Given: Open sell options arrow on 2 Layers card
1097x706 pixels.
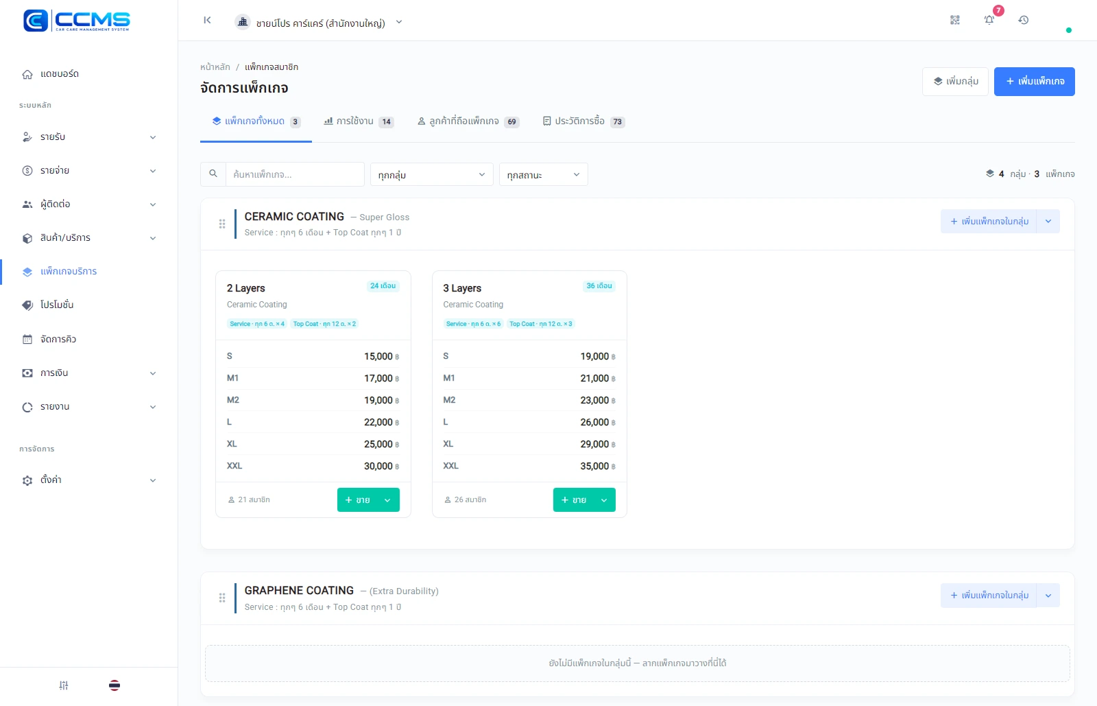Looking at the screenshot, I should (387, 500).
